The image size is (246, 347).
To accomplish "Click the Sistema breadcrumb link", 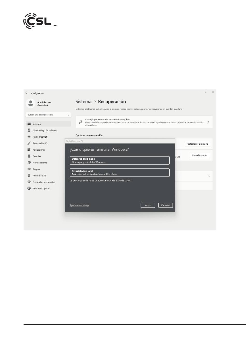I will pos(83,102).
